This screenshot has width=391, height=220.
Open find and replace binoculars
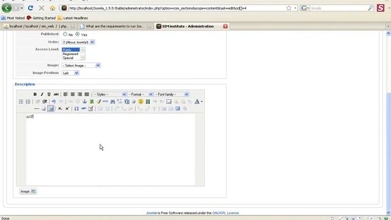[x=112, y=101]
